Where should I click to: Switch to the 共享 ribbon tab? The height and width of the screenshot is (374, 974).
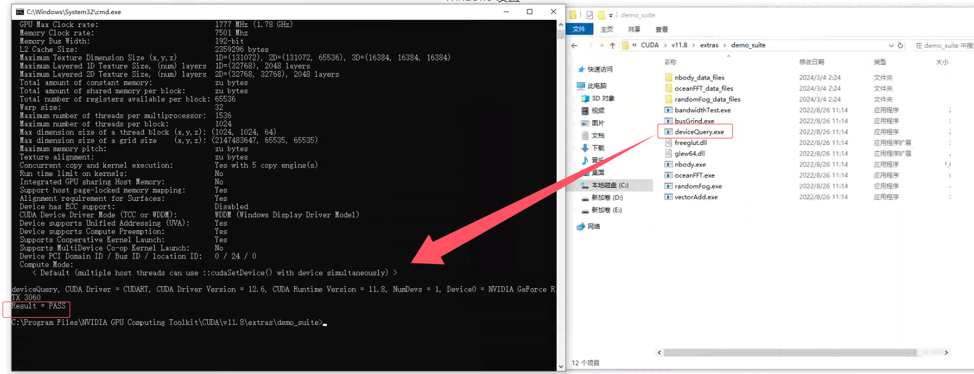[634, 29]
